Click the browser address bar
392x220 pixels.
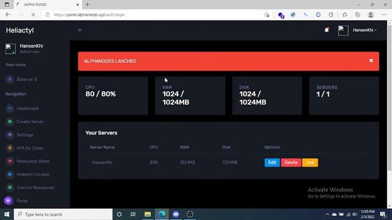155,15
